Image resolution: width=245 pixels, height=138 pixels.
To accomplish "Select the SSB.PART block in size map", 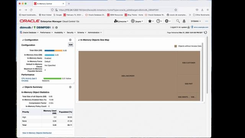I will tap(189, 84).
